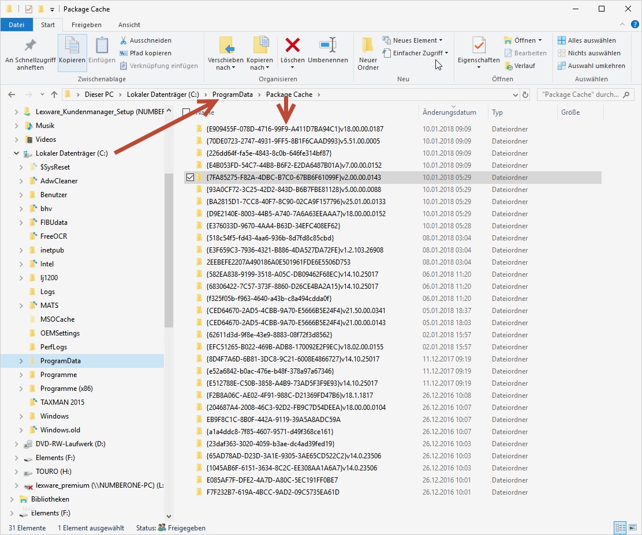Open Verschieben nach menu
The image size is (642, 535).
(226, 54)
